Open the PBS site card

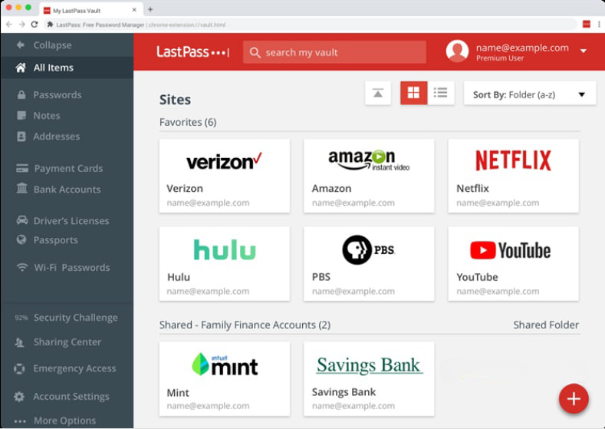click(369, 264)
